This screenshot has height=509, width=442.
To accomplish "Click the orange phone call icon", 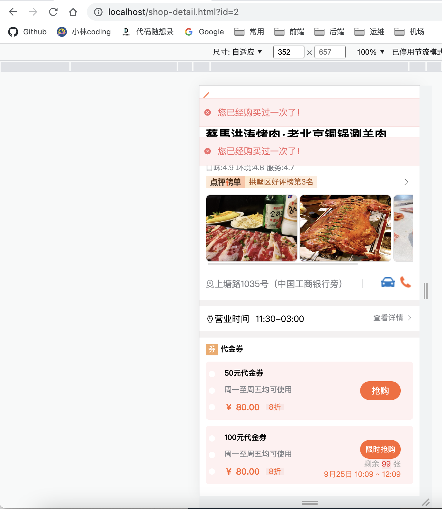I will click(x=405, y=282).
